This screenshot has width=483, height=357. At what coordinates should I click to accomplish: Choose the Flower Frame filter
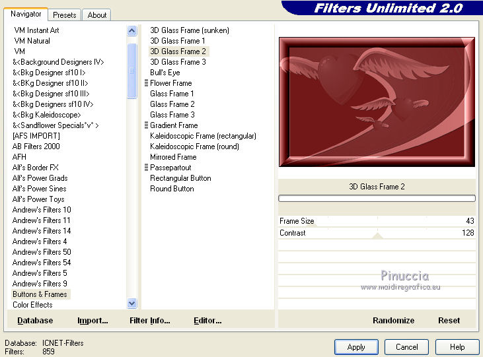coord(171,83)
